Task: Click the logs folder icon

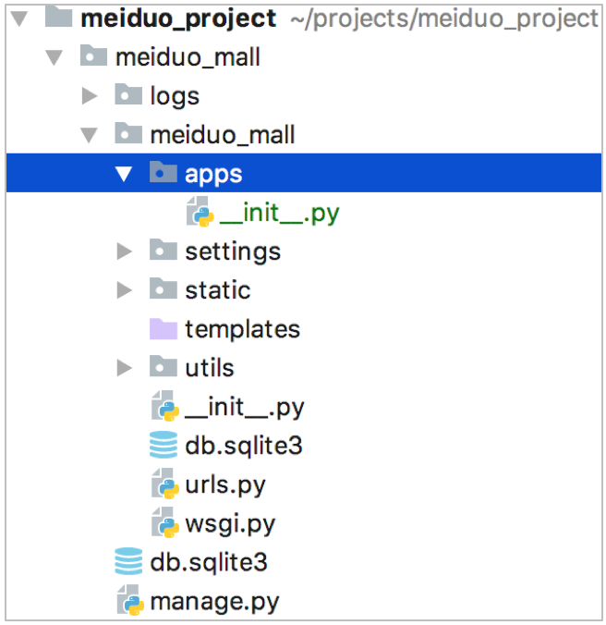Action: coord(128,95)
